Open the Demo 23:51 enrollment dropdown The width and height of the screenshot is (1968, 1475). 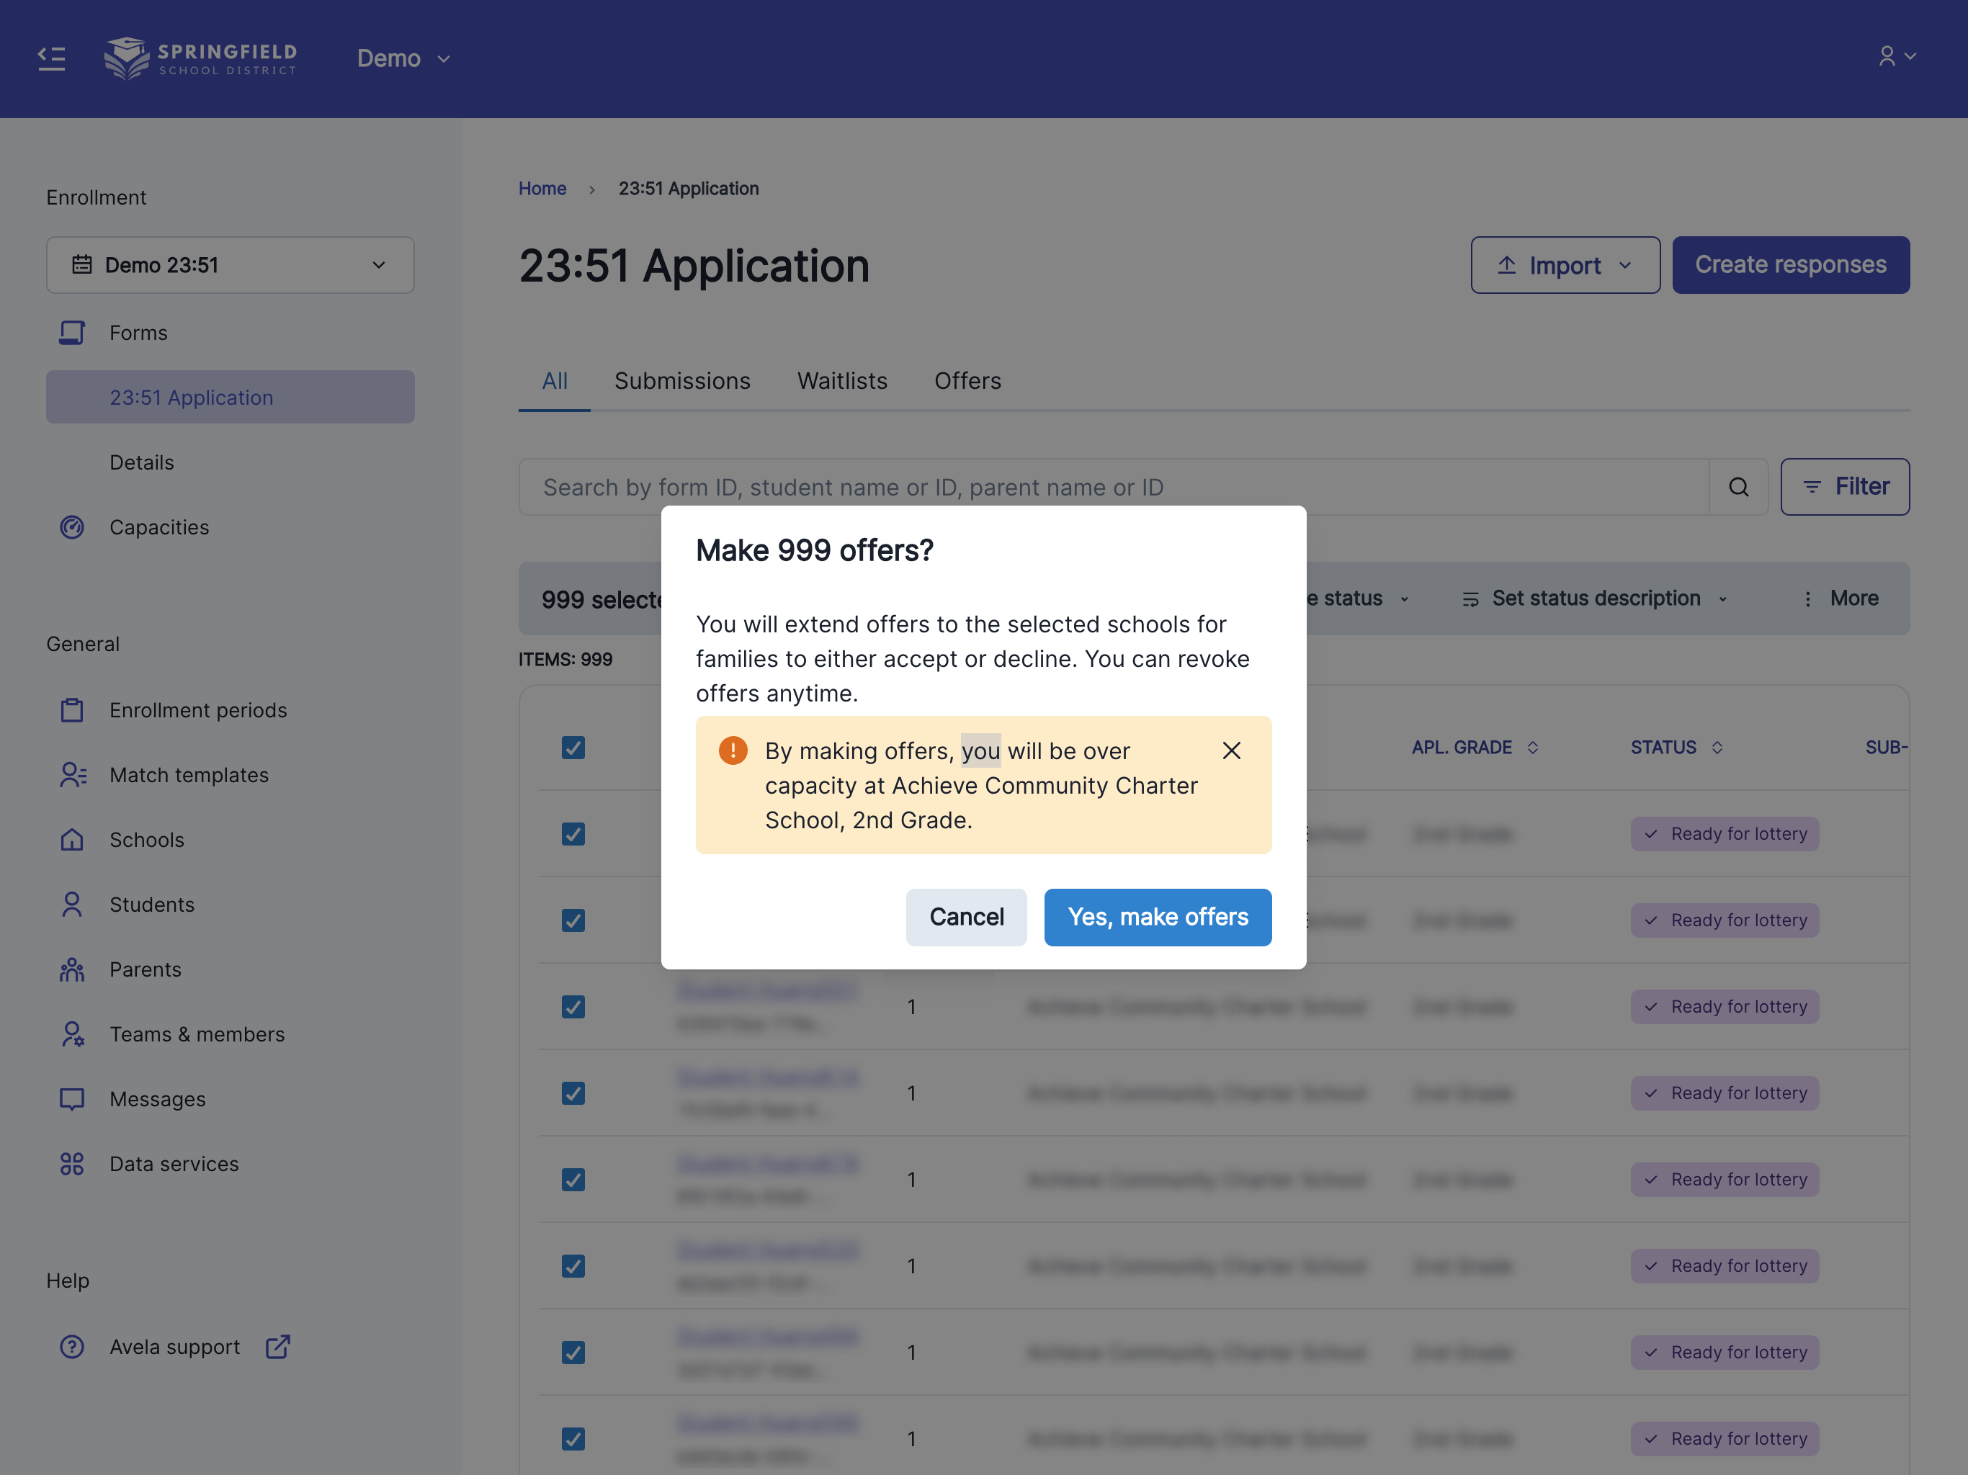pos(231,265)
